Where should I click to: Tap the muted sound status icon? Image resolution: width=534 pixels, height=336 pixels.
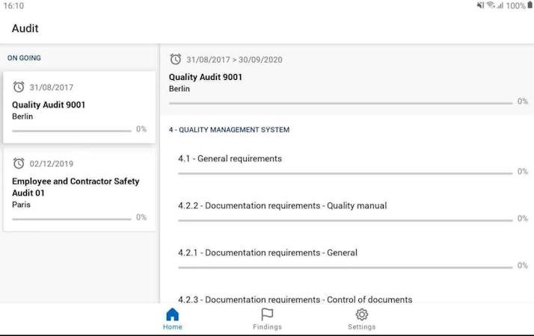tap(480, 6)
